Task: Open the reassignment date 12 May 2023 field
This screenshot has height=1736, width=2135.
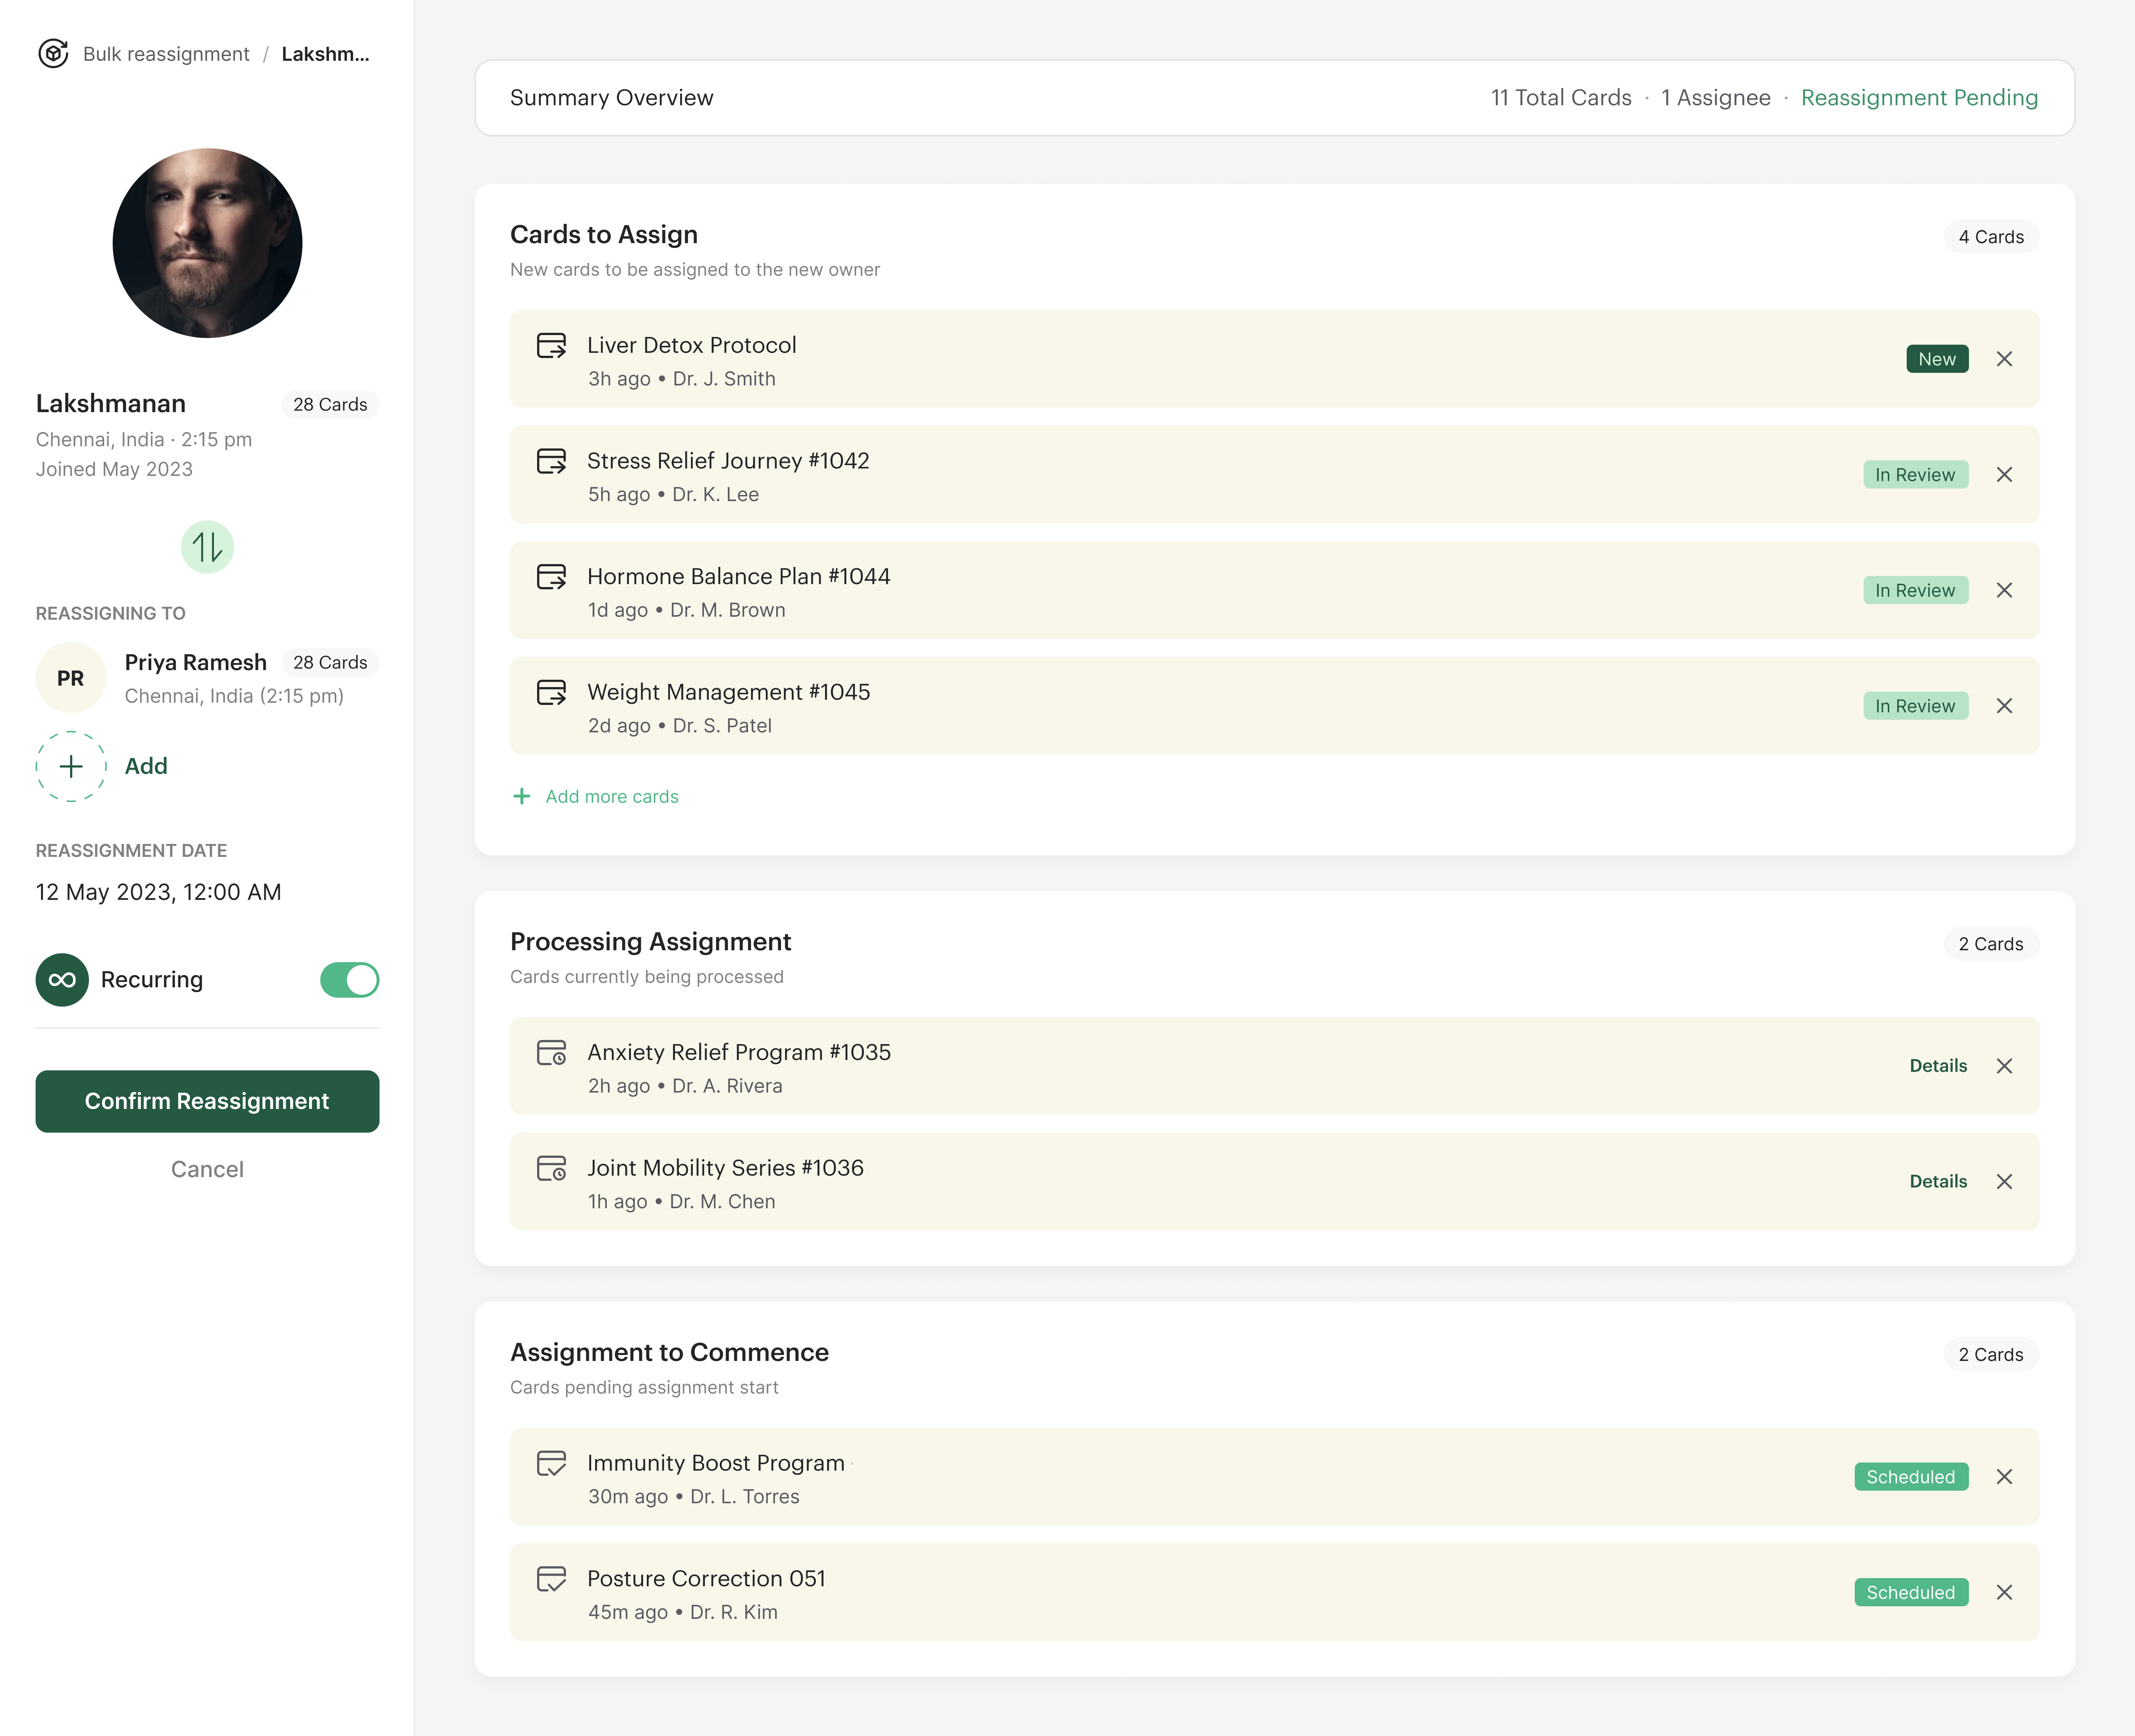Action: coord(159,892)
